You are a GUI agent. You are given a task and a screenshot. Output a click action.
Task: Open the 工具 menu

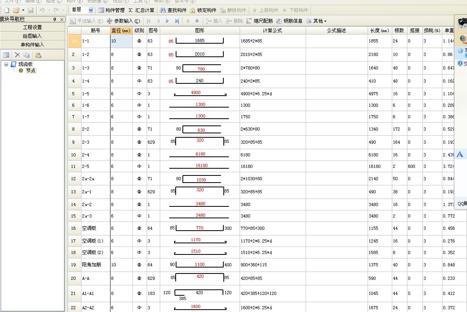141,2
